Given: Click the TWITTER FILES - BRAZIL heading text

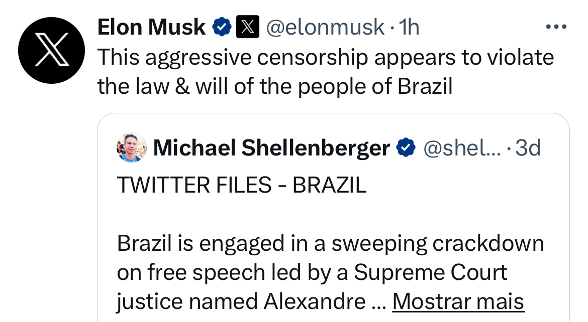Looking at the screenshot, I should pos(242,185).
